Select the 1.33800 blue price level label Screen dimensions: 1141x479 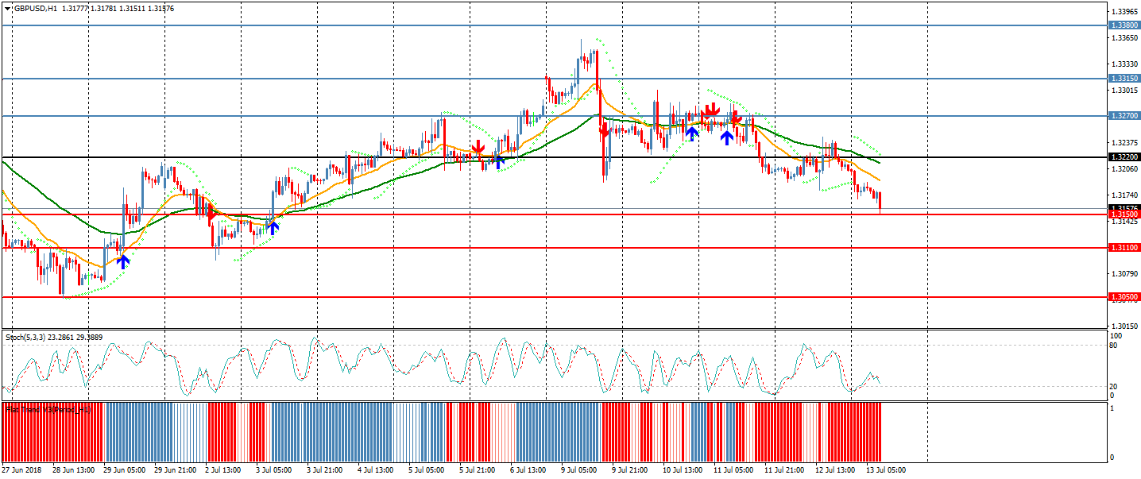(1124, 25)
